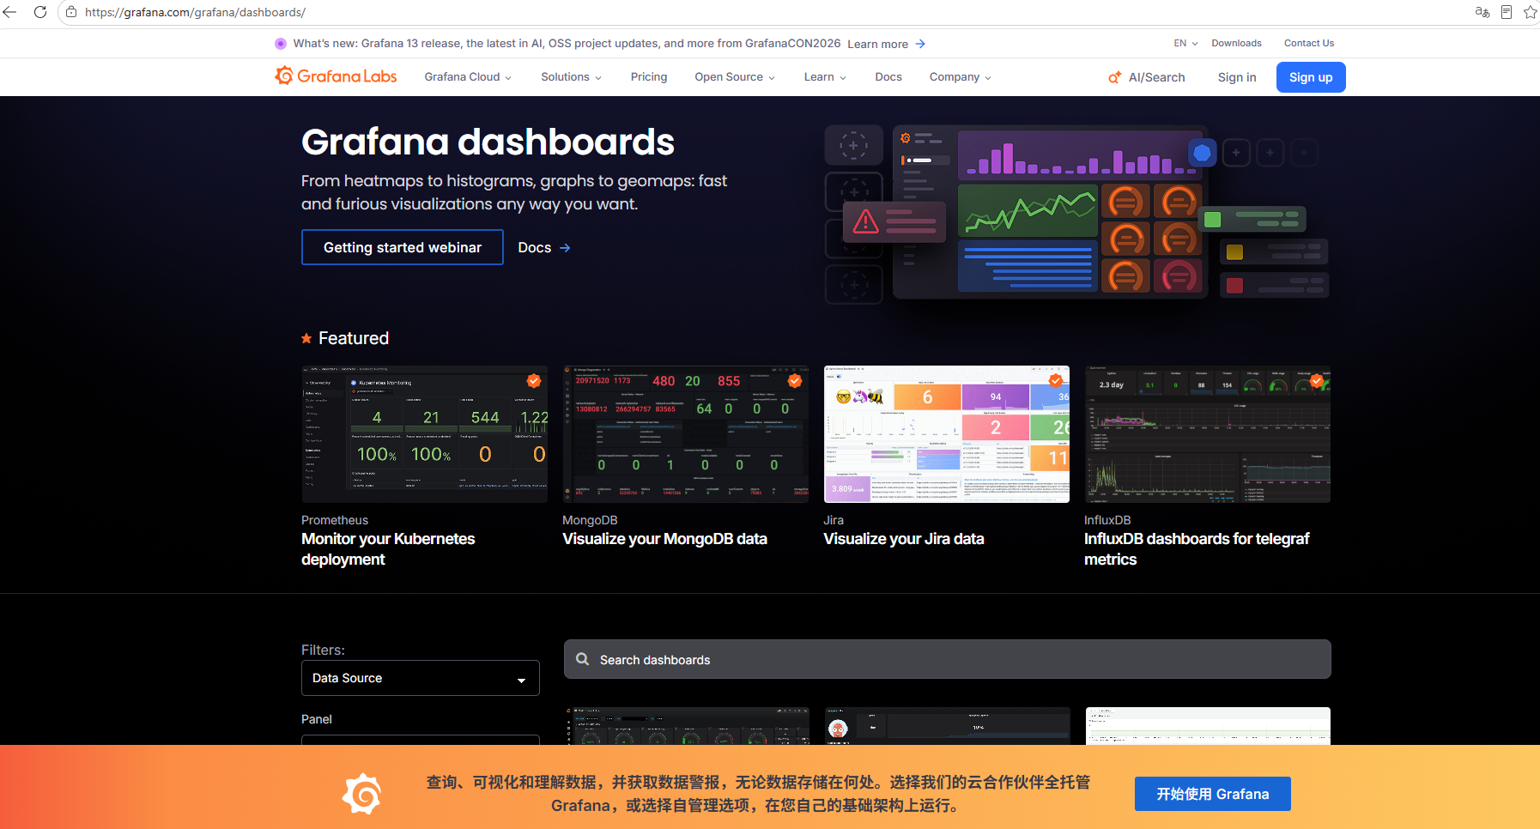The height and width of the screenshot is (829, 1540).
Task: Click the Filters: label
Action: (323, 650)
